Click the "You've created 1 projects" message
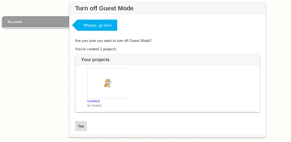 pos(96,49)
